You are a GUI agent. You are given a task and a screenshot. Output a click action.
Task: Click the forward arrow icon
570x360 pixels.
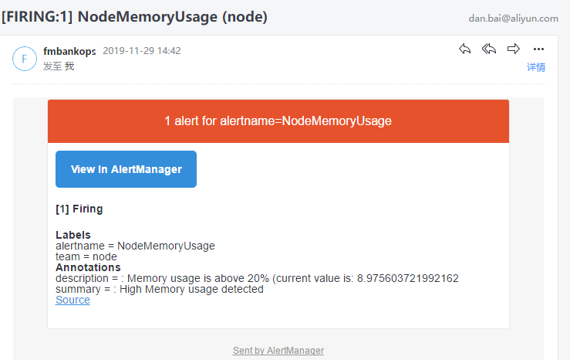[513, 49]
